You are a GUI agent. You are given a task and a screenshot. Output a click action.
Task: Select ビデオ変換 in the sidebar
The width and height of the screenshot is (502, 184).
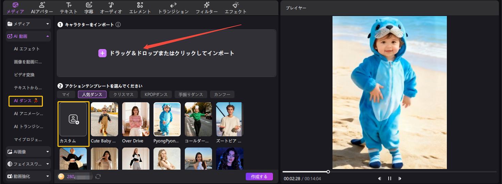point(24,75)
